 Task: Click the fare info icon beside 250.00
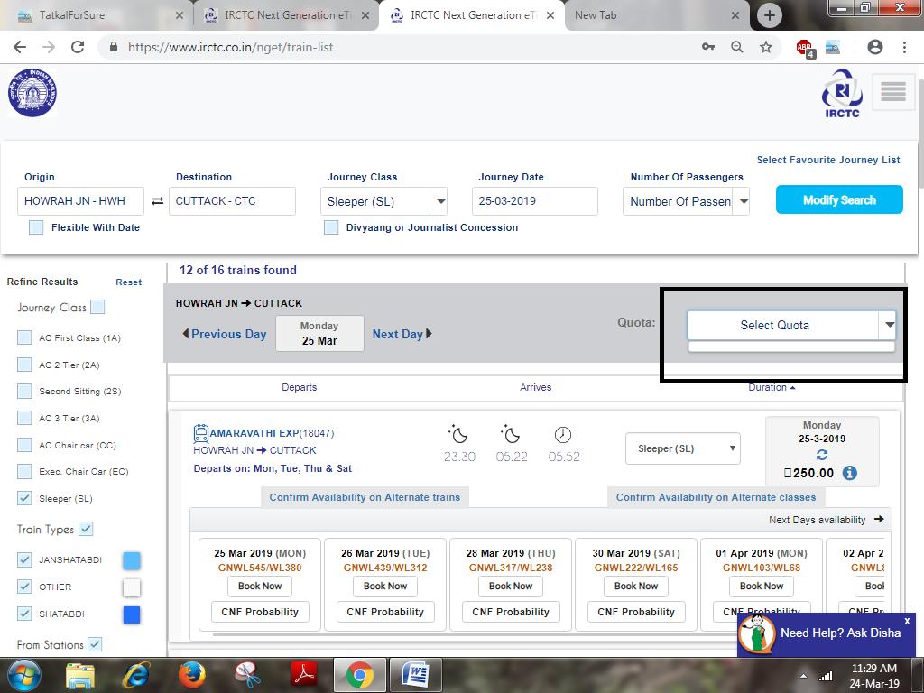click(x=850, y=473)
